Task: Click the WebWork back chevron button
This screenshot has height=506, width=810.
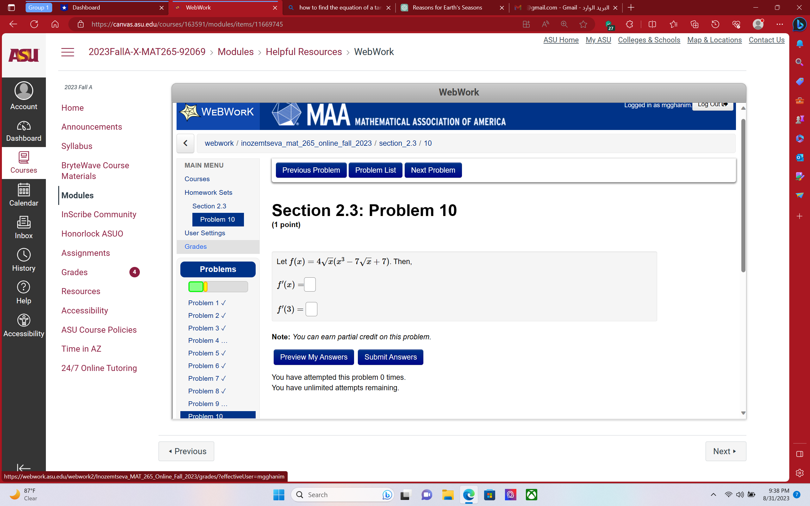Action: coord(185,143)
